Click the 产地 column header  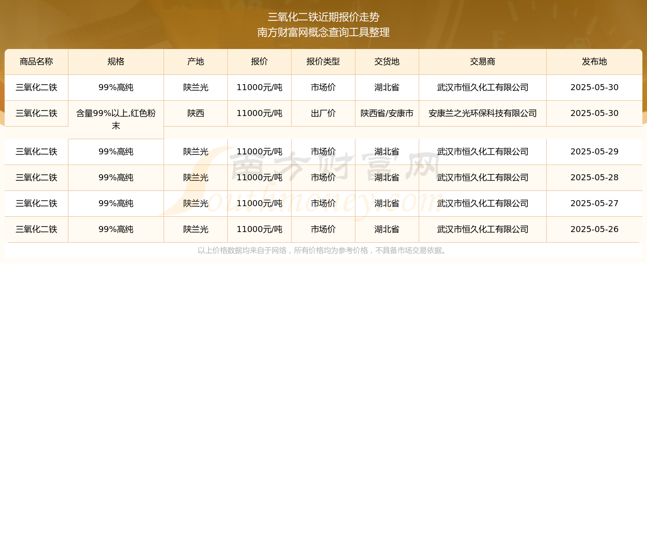[196, 61]
